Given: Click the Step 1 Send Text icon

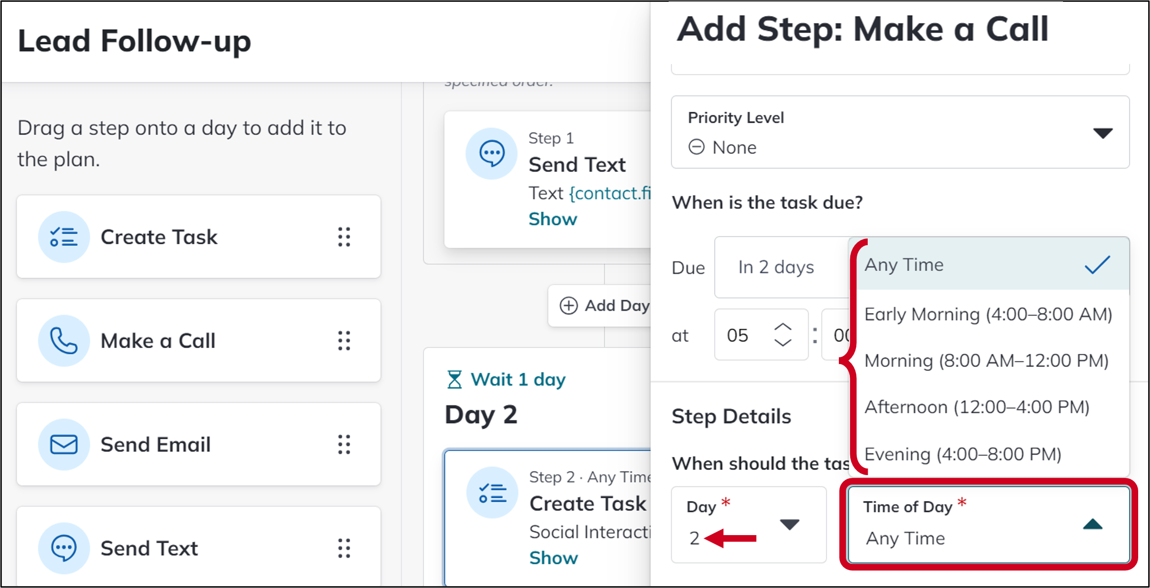Looking at the screenshot, I should point(492,153).
